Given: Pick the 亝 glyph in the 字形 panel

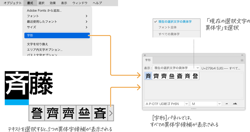Looking at the screenshot, I should coord(172,76).
